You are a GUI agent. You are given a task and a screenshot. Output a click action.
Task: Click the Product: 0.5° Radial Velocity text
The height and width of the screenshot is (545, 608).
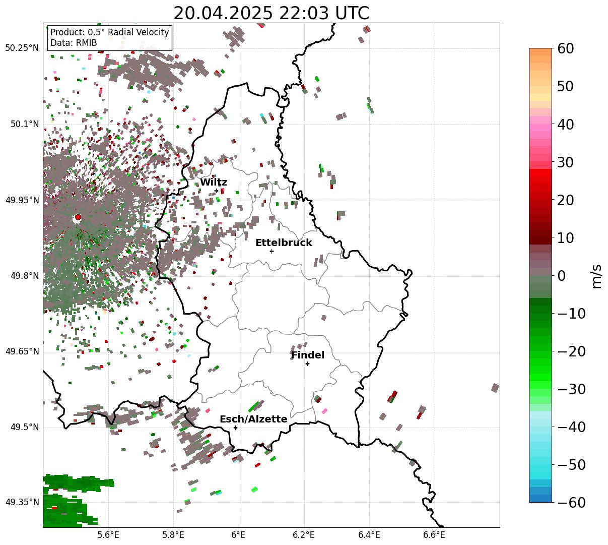(x=110, y=32)
